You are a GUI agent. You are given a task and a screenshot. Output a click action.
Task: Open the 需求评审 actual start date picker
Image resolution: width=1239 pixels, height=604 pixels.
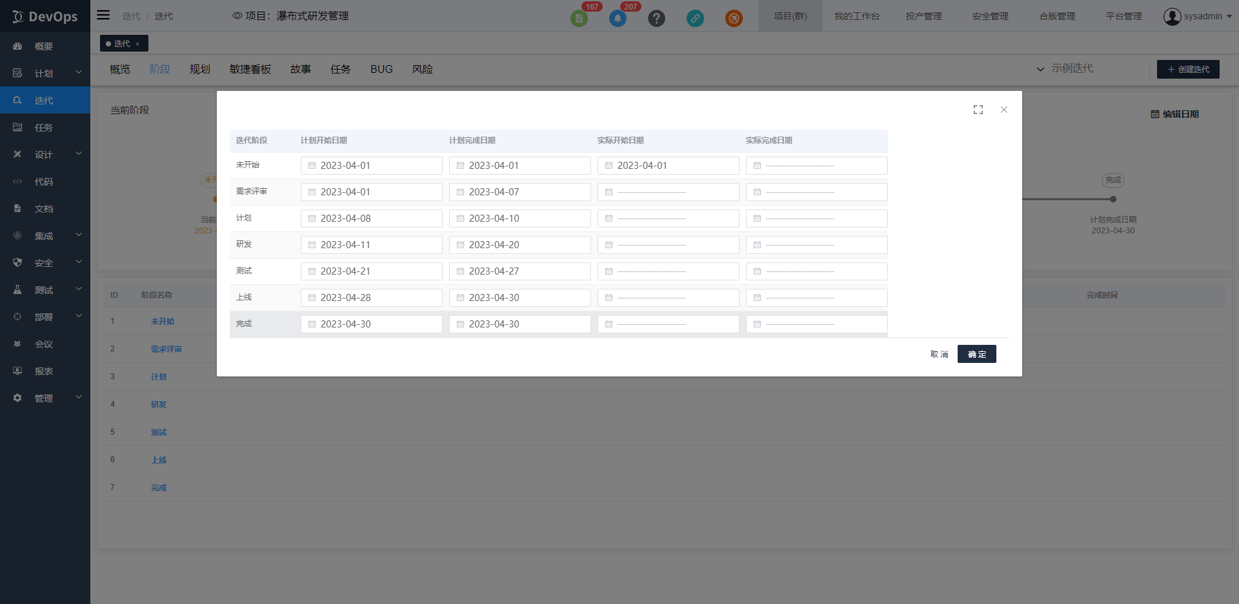(668, 192)
